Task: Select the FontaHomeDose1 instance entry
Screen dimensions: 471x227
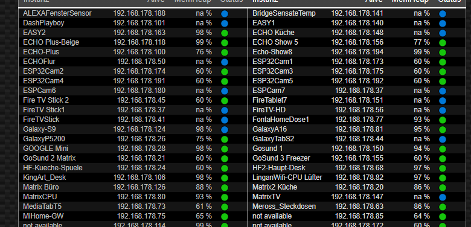Action: tap(281, 120)
